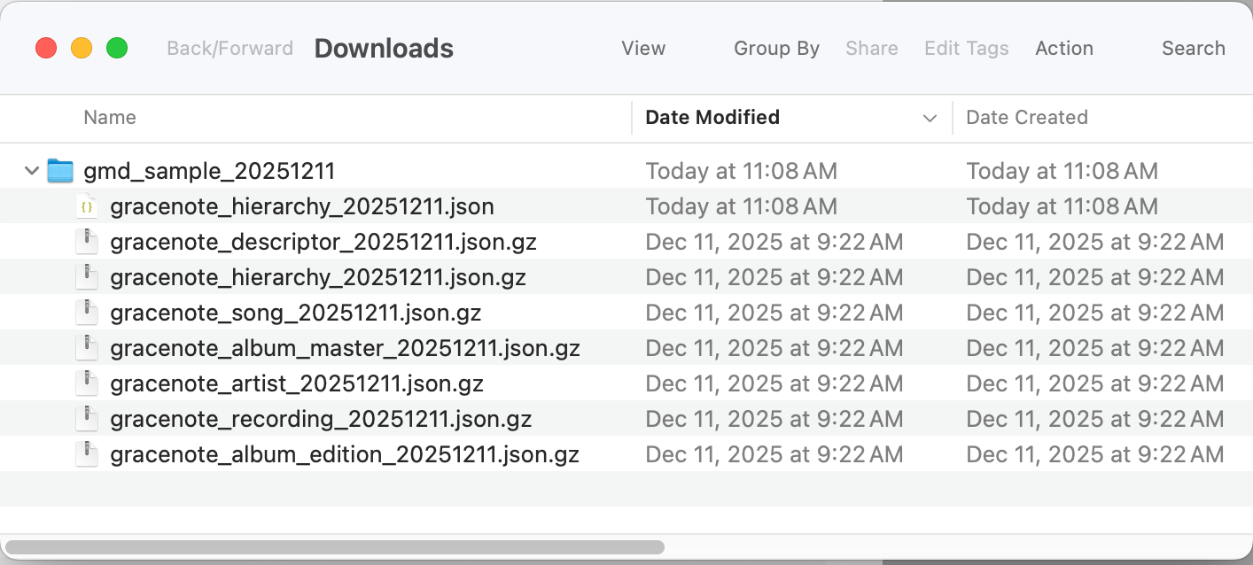Select gracenote_hierarchy_20251211.json.gz file name
This screenshot has height=565, width=1253.
tap(318, 277)
